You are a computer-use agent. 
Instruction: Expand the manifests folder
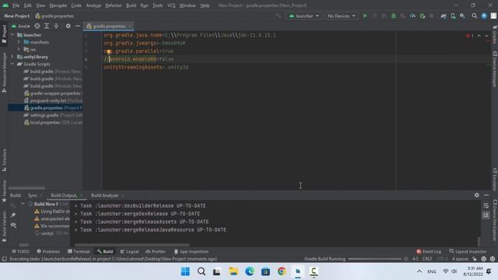(19, 42)
